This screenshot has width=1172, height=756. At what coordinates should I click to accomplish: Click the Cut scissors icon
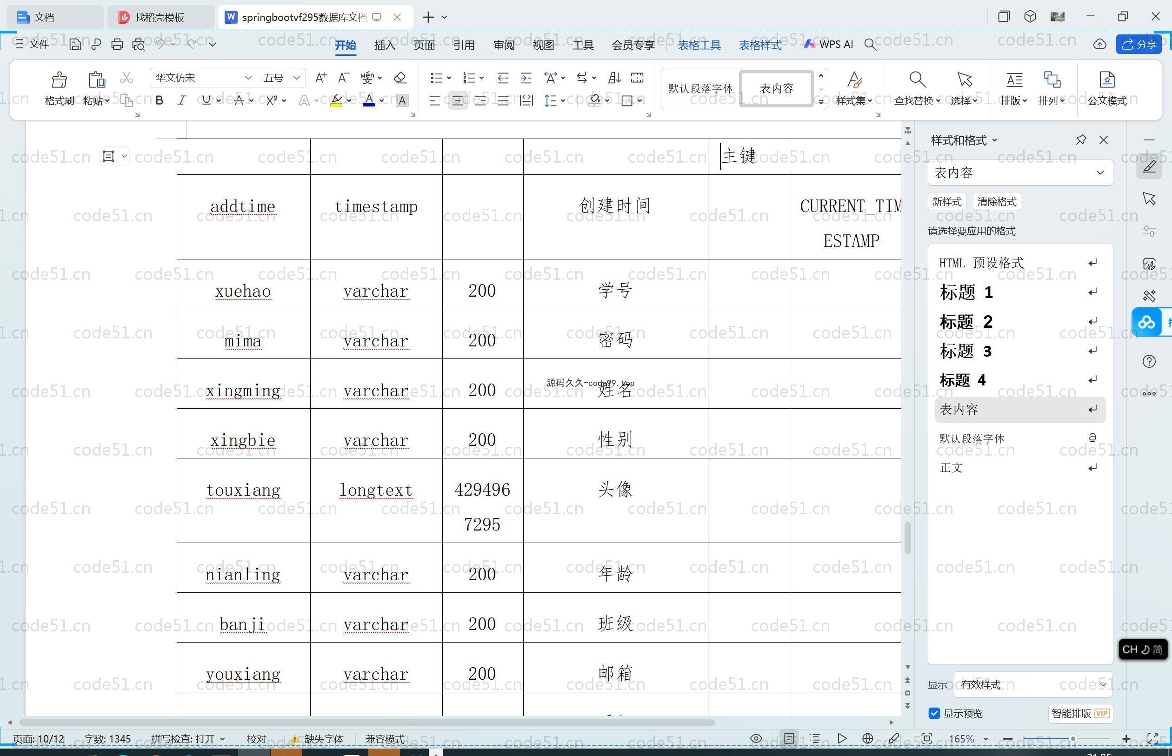(126, 78)
